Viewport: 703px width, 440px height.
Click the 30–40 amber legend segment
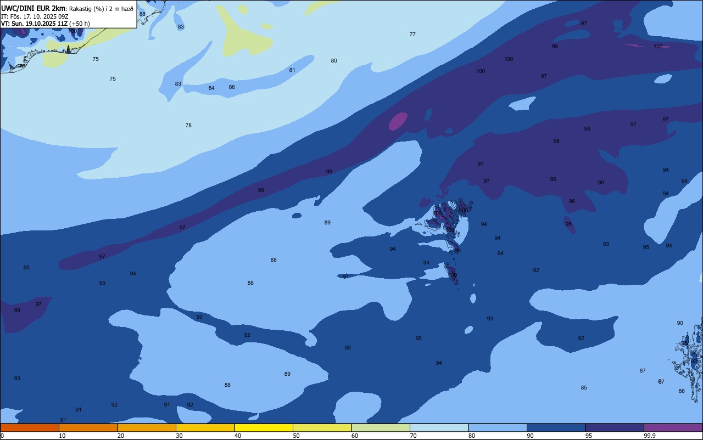point(205,427)
